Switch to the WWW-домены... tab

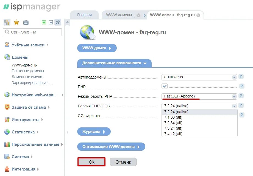[x=120, y=15]
